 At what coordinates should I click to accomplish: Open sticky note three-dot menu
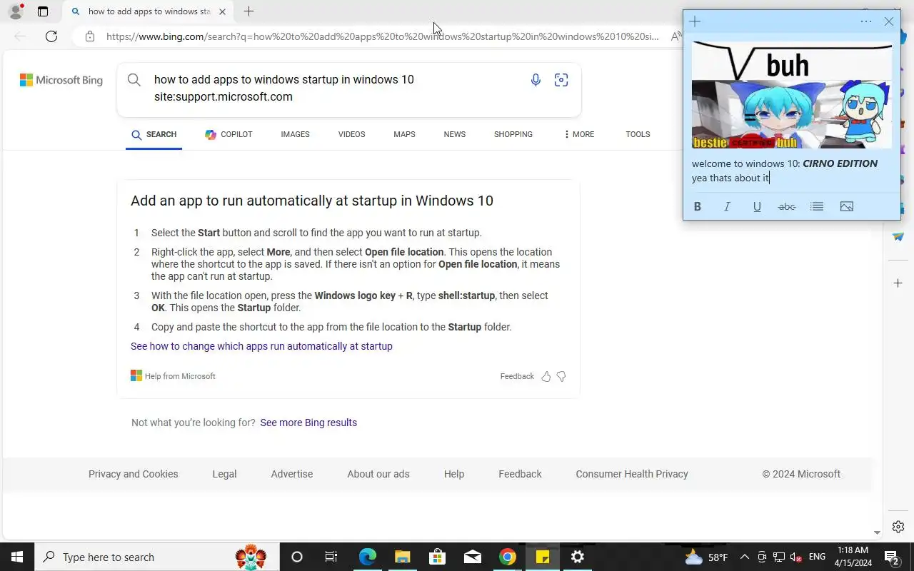pyautogui.click(x=866, y=21)
